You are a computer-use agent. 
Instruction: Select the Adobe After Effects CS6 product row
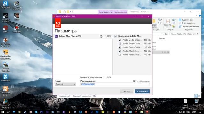tap(83, 36)
